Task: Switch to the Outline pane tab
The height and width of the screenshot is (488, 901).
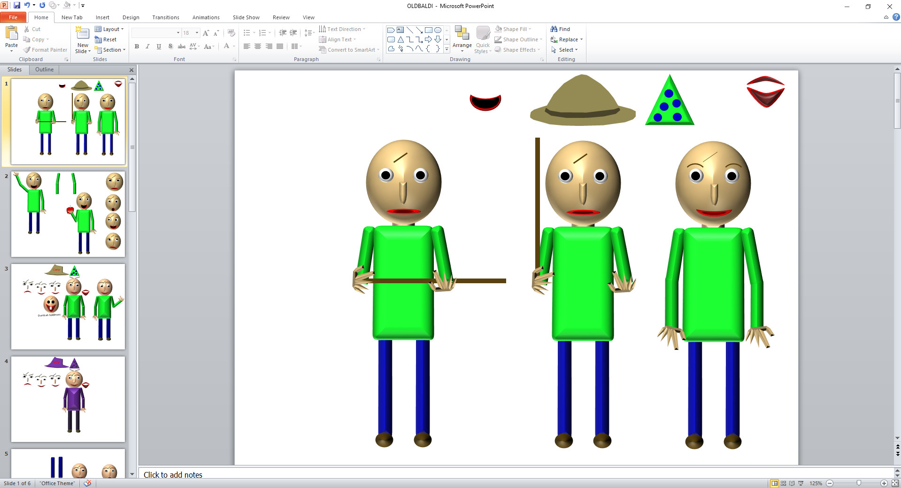Action: 44,70
